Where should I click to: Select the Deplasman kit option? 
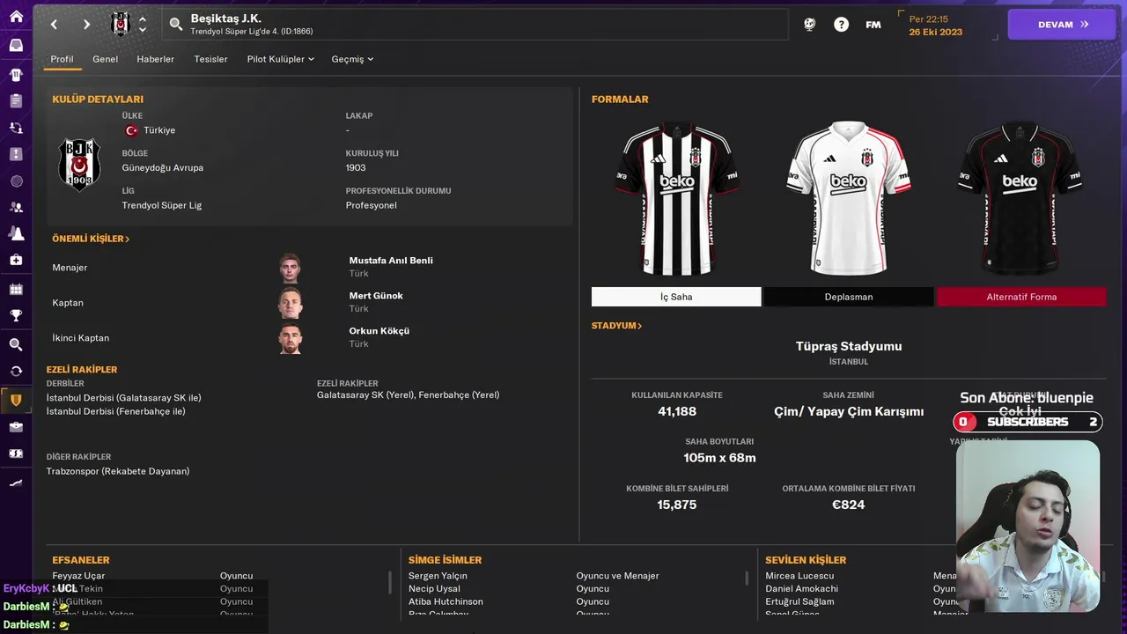[x=849, y=297]
